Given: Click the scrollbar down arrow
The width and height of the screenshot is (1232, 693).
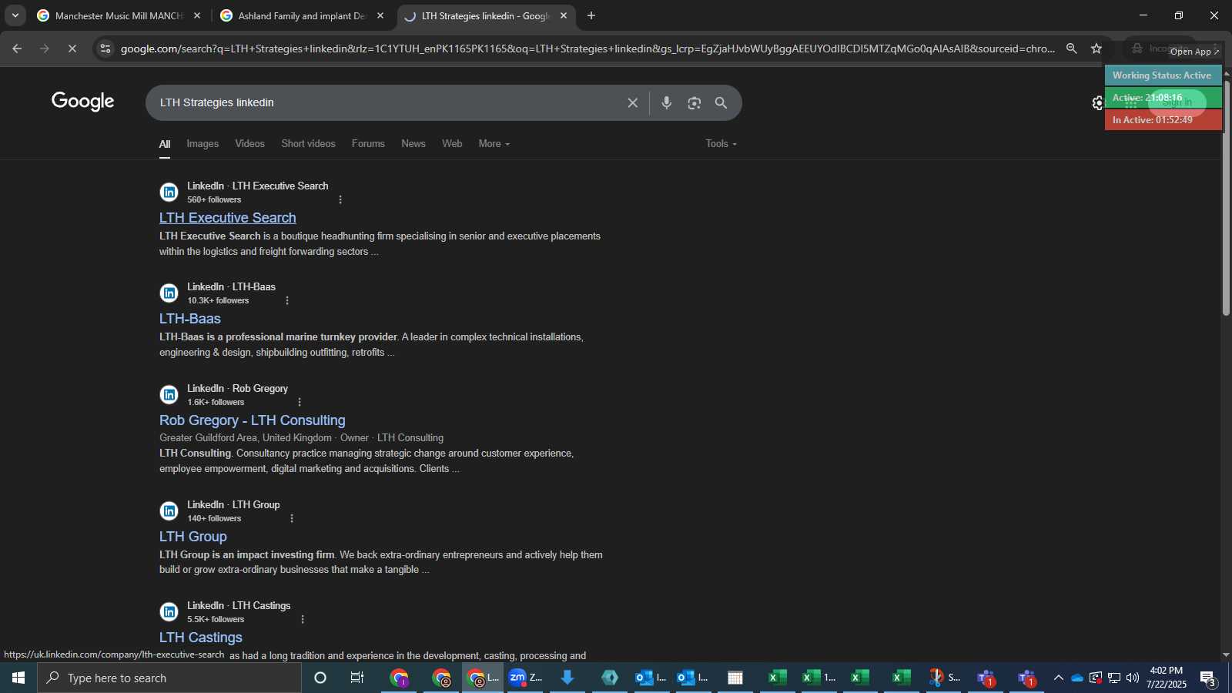Looking at the screenshot, I should click(x=1226, y=655).
